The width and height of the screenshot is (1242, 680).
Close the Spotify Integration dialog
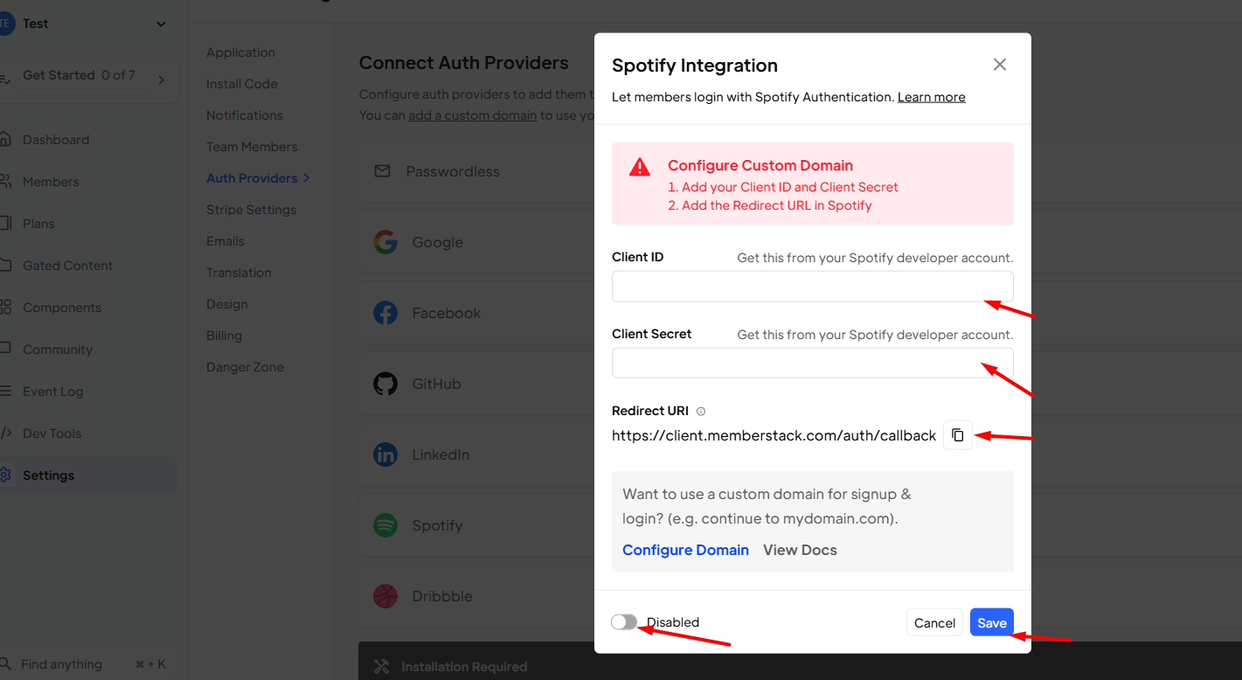pyautogui.click(x=1000, y=65)
